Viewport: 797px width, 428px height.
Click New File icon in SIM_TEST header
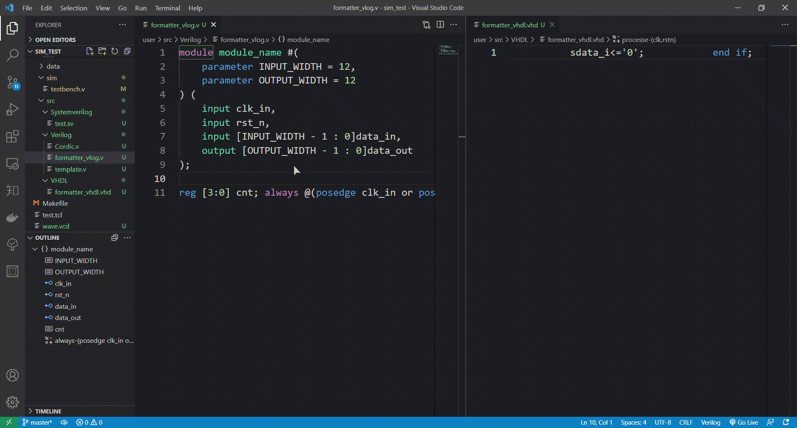[x=90, y=51]
